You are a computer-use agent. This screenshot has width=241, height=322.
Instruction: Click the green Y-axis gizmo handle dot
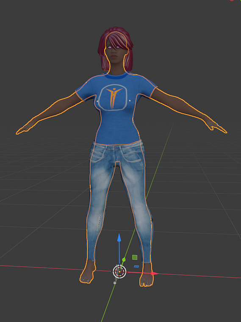pyautogui.click(x=124, y=260)
